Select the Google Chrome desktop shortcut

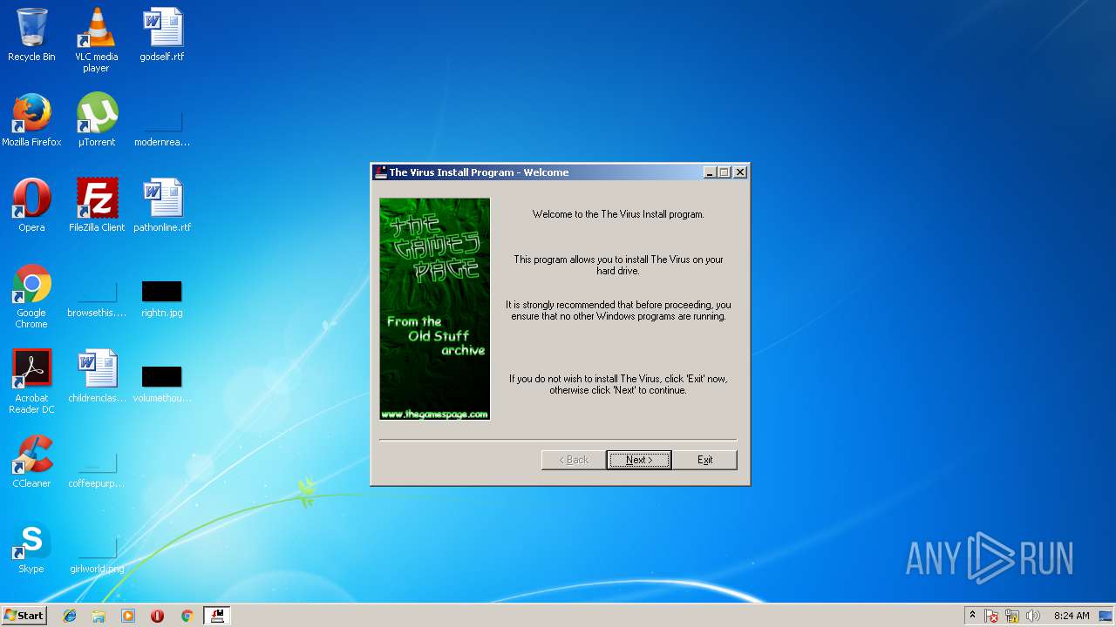[31, 297]
